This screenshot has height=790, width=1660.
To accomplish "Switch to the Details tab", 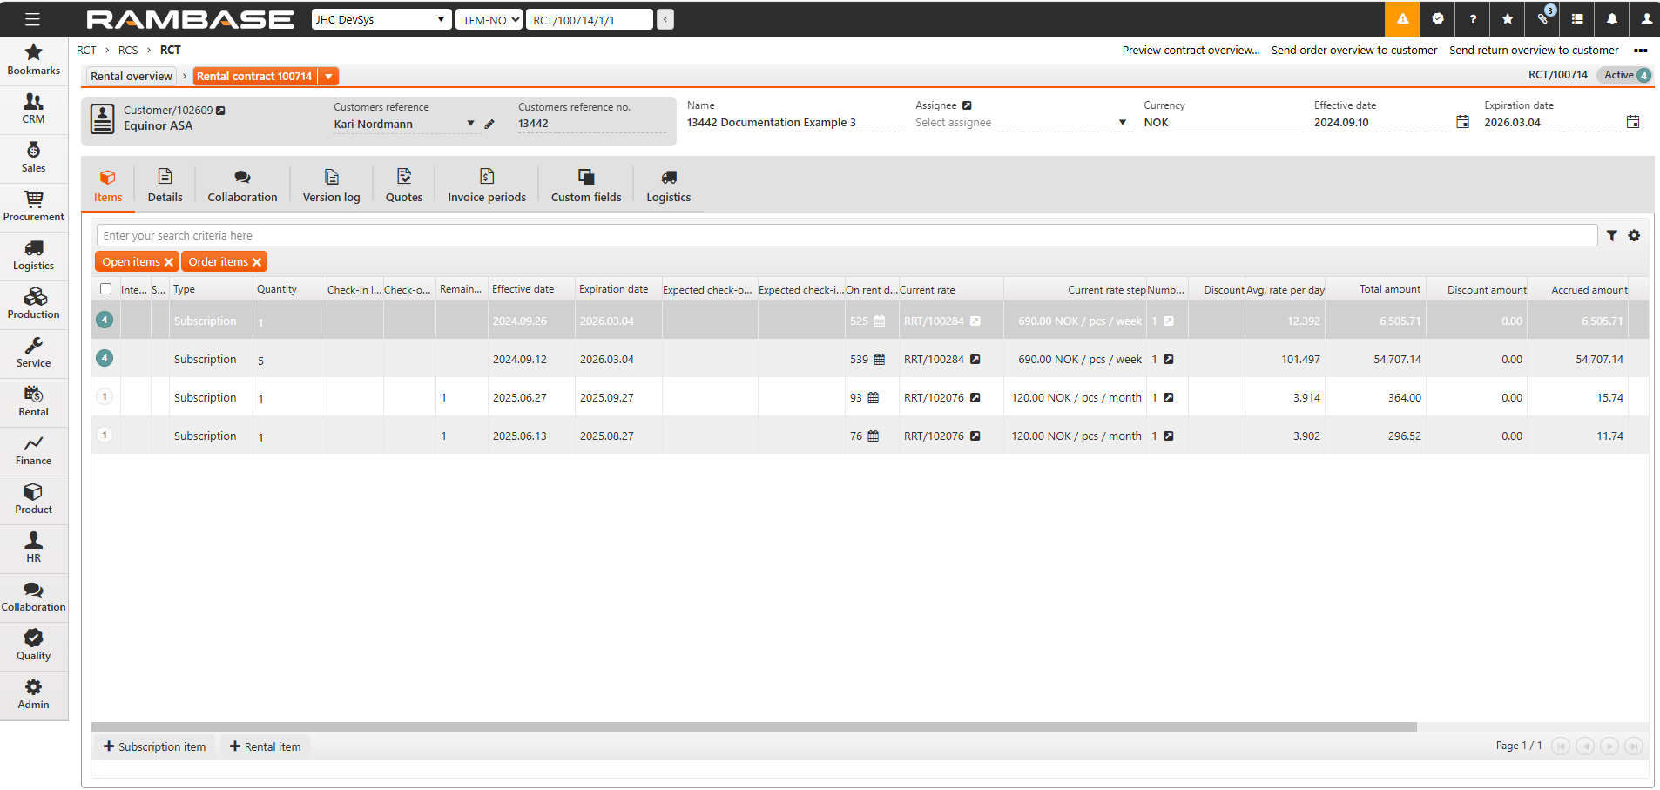I will [x=165, y=186].
